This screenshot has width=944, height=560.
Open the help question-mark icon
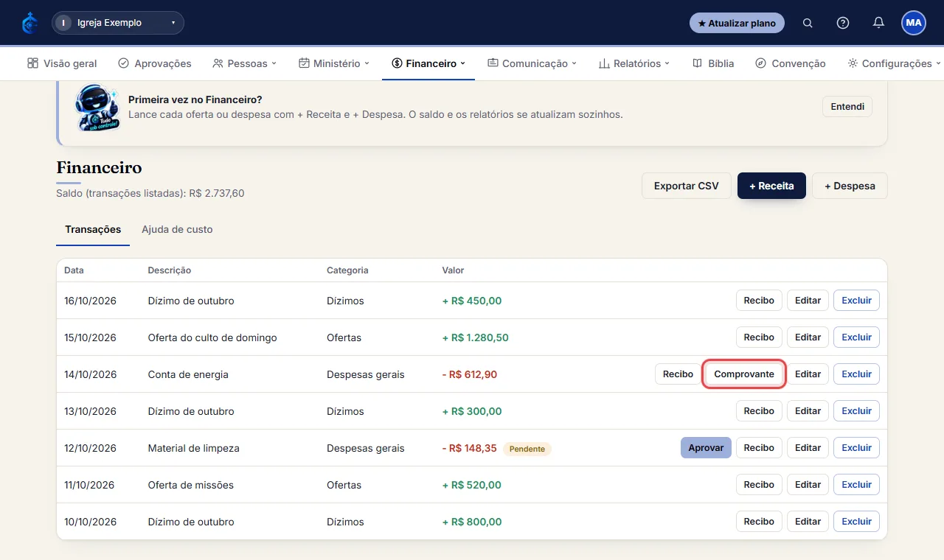coord(843,23)
